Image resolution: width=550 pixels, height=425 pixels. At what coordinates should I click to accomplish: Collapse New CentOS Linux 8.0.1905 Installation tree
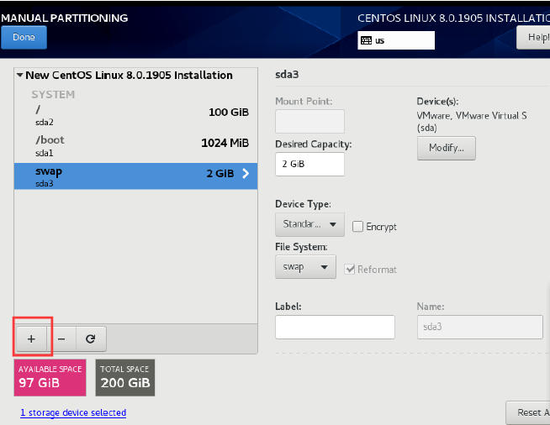click(x=20, y=75)
